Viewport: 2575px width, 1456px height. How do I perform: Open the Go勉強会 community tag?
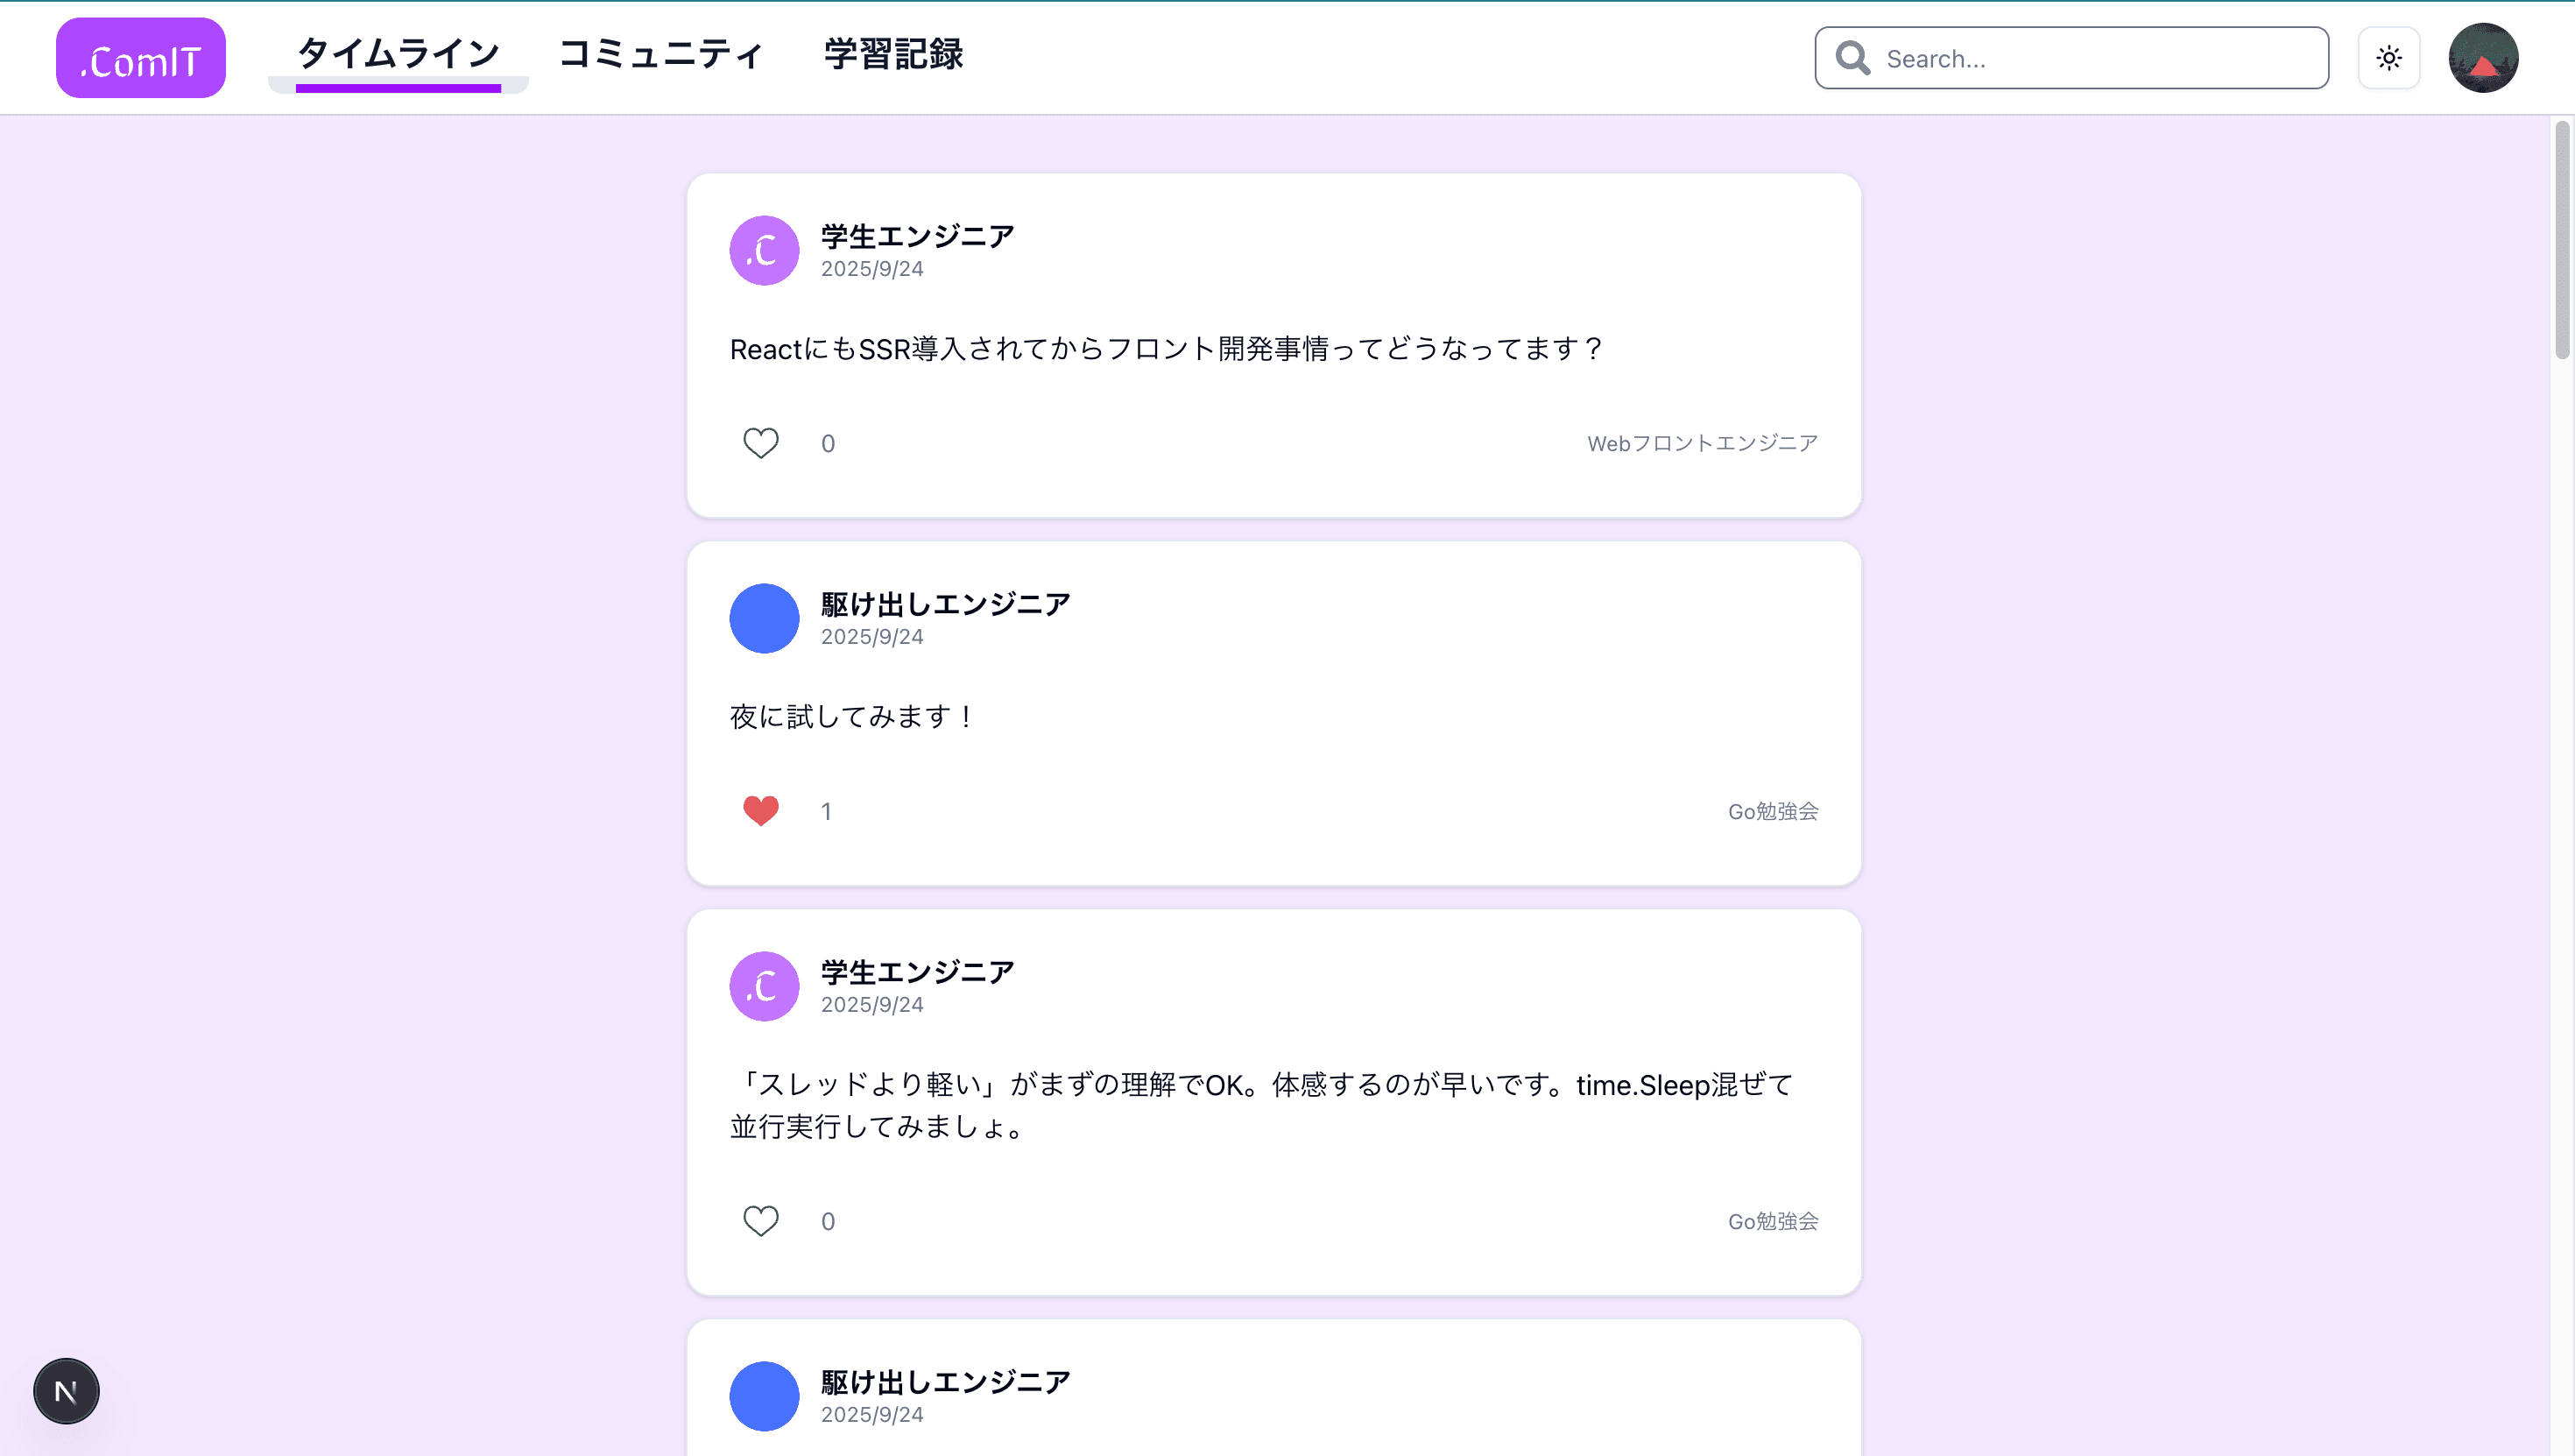pos(1773,810)
